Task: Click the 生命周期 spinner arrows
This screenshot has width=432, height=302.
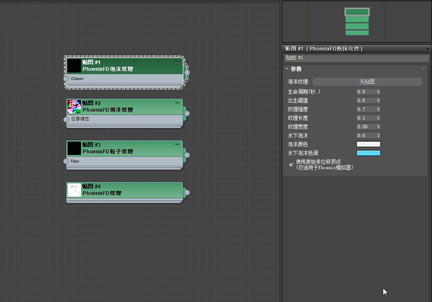Action: [x=379, y=92]
